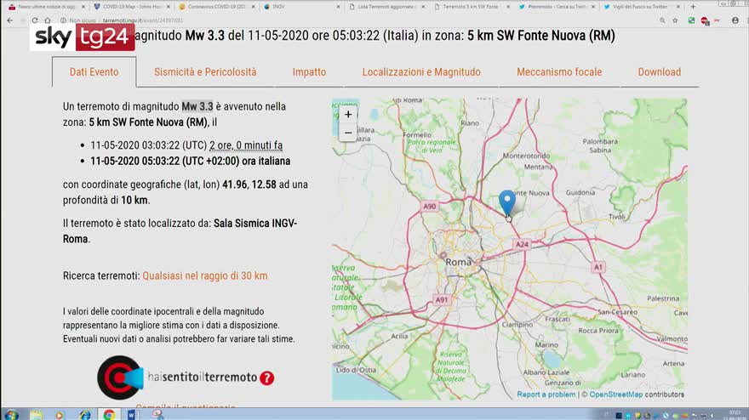Zoom out on the earthquake map

pyautogui.click(x=348, y=133)
